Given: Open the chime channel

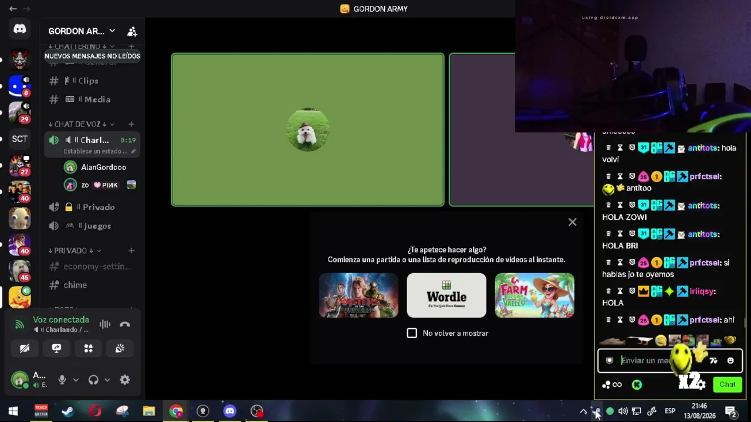Looking at the screenshot, I should coord(92,285).
